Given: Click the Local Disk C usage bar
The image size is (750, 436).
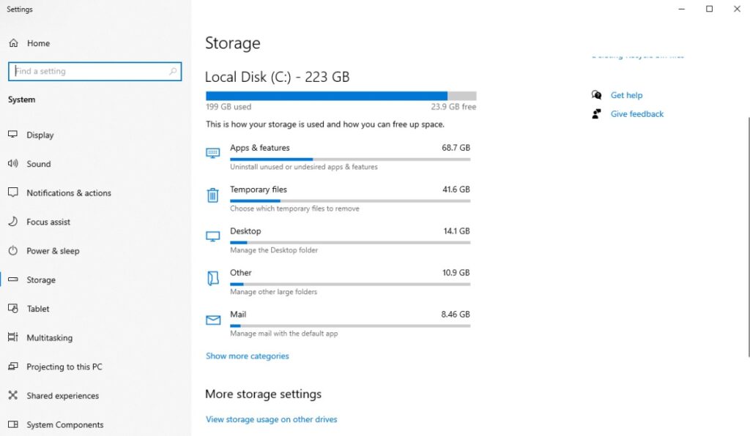Looking at the screenshot, I should click(x=341, y=95).
